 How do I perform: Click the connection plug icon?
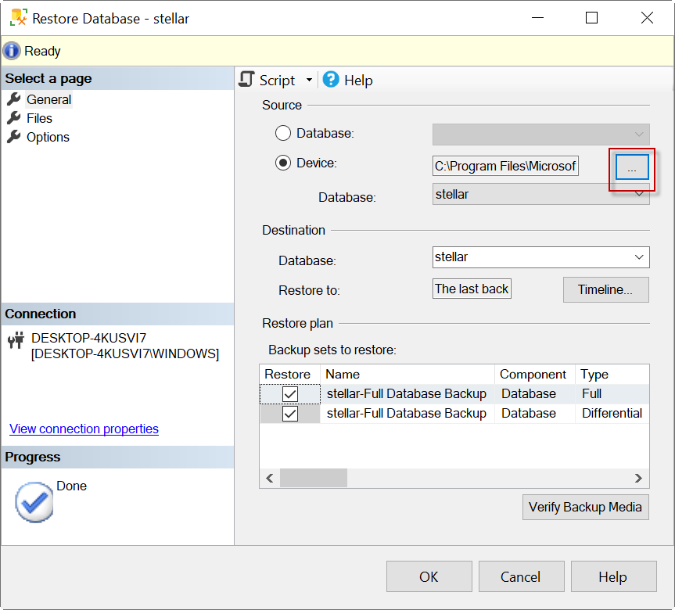tap(16, 340)
